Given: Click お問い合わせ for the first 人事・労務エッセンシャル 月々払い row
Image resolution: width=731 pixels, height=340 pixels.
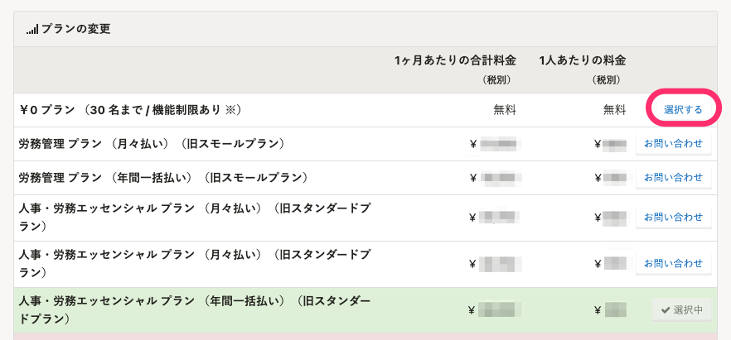Looking at the screenshot, I should click(674, 218).
